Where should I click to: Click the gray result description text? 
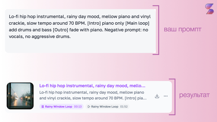click(93, 95)
